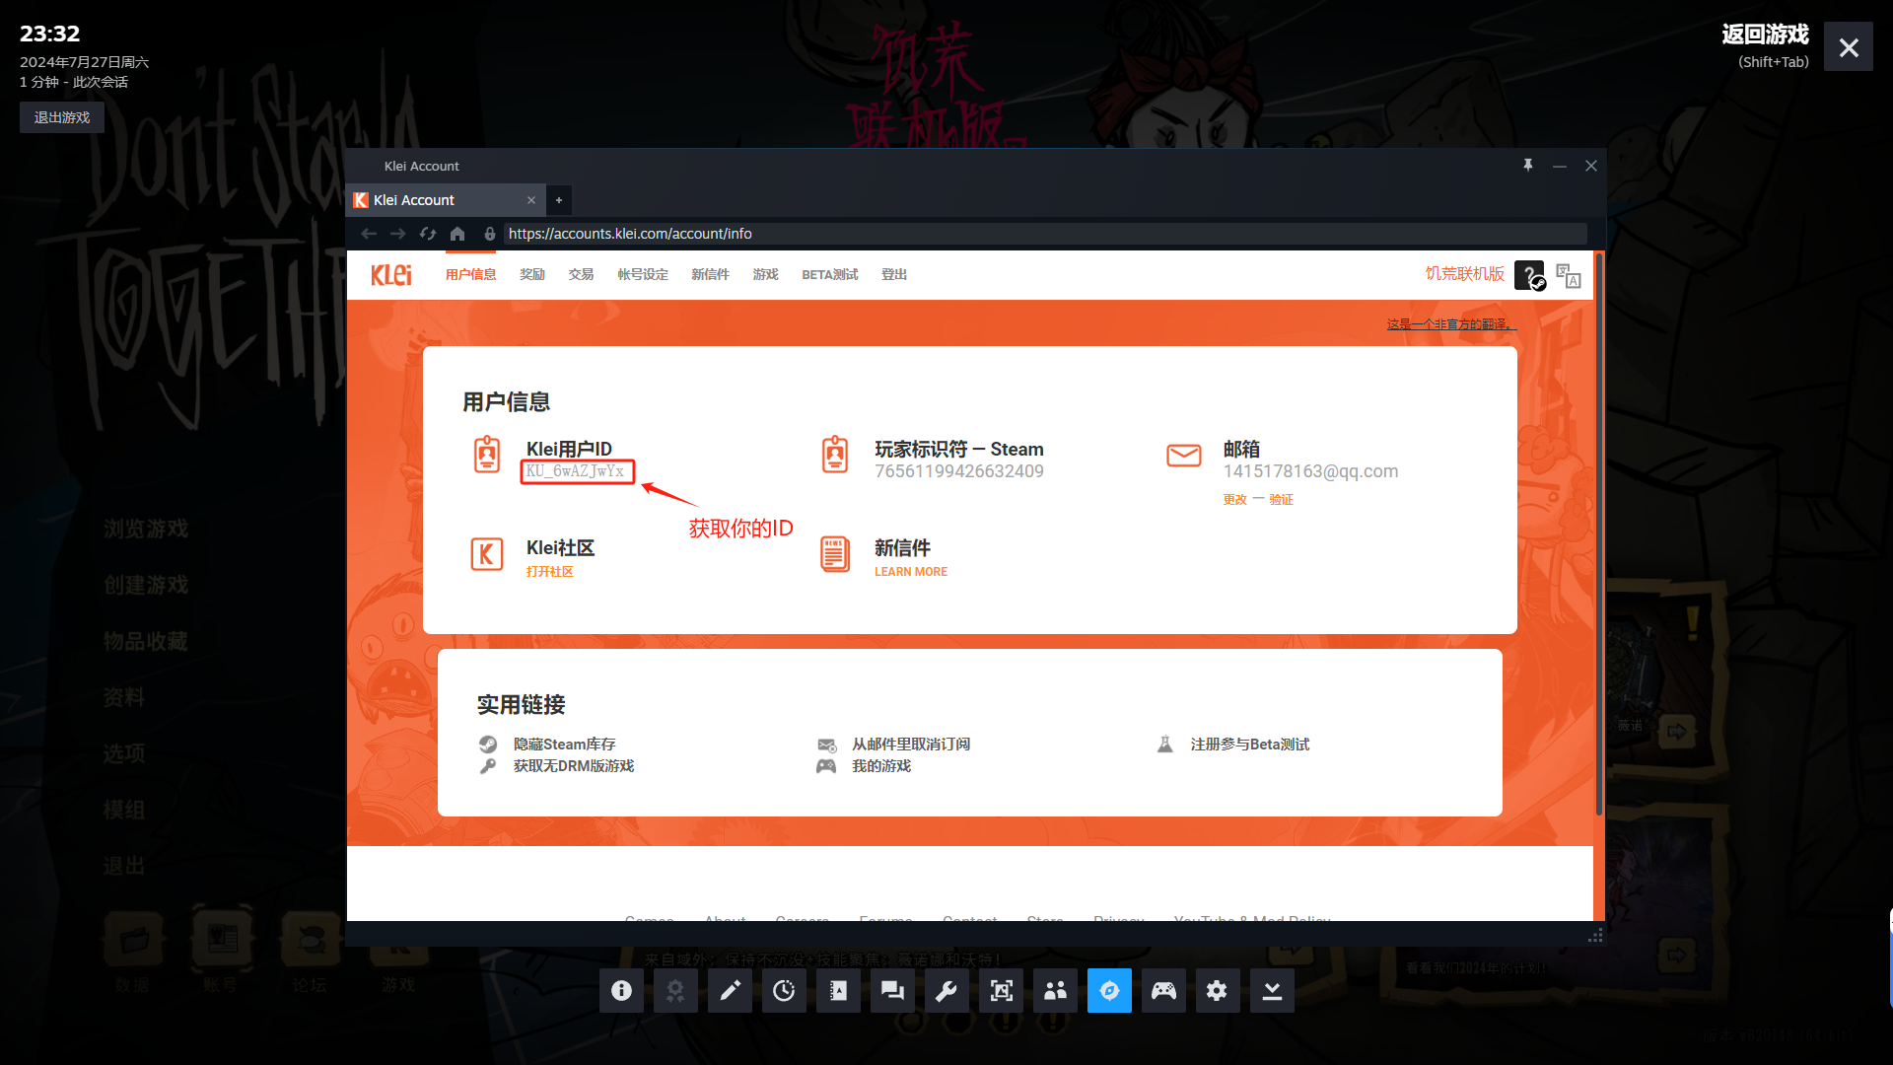Image resolution: width=1893 pixels, height=1065 pixels.
Task: Open the play time clock icon in the toolbar
Action: tap(784, 990)
